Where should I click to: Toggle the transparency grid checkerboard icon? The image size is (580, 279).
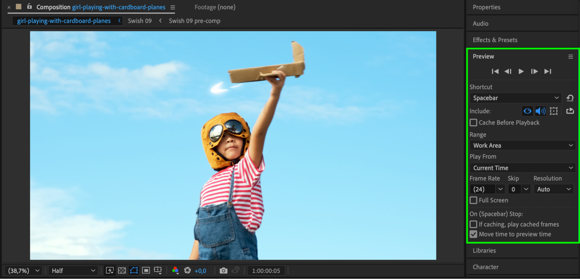pos(122,271)
